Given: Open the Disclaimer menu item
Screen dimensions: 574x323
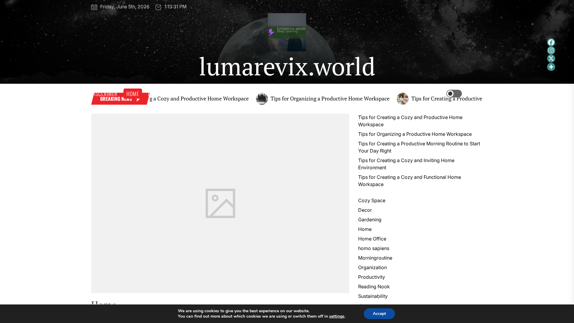Looking at the screenshot, I should 105,94.
